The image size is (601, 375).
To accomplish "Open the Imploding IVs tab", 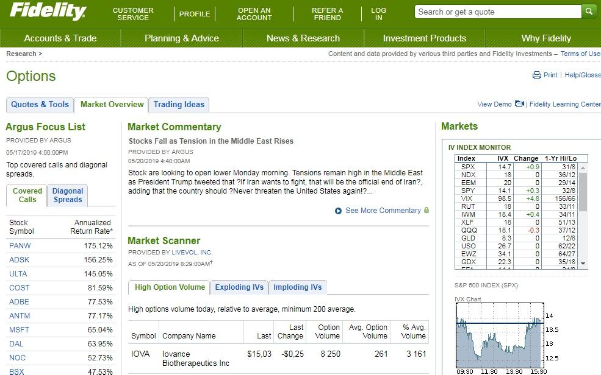I will click(297, 287).
